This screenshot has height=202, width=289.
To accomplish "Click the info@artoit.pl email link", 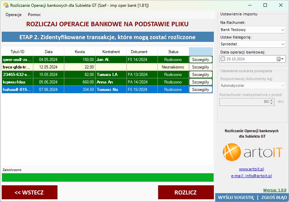I will coord(252,176).
